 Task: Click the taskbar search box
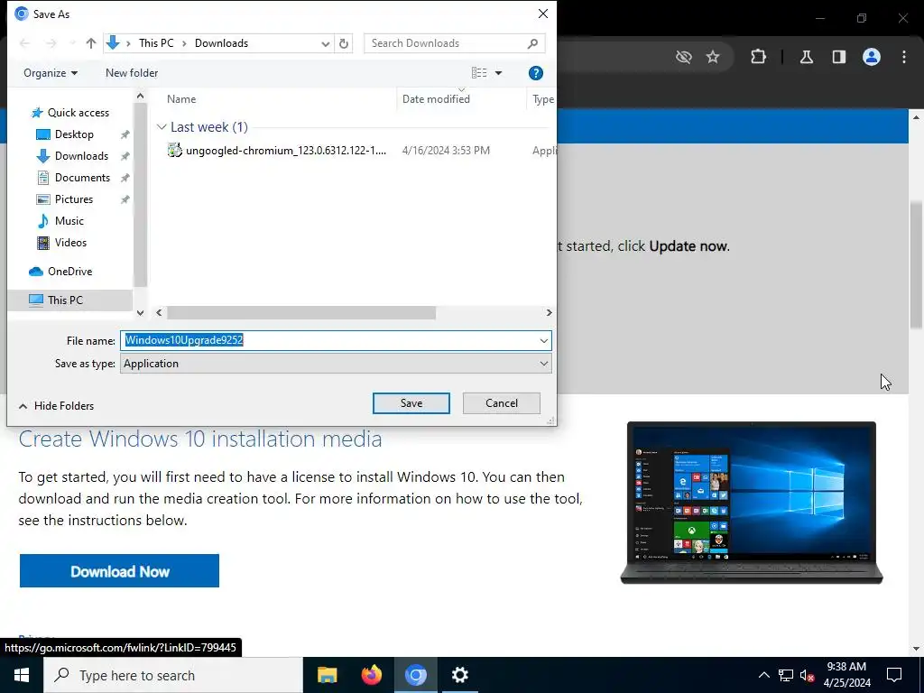[173, 675]
